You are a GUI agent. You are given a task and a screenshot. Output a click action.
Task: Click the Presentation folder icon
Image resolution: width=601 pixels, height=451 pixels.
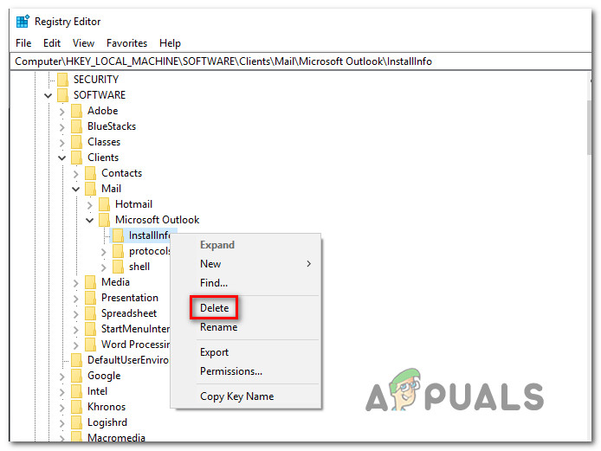pos(90,298)
